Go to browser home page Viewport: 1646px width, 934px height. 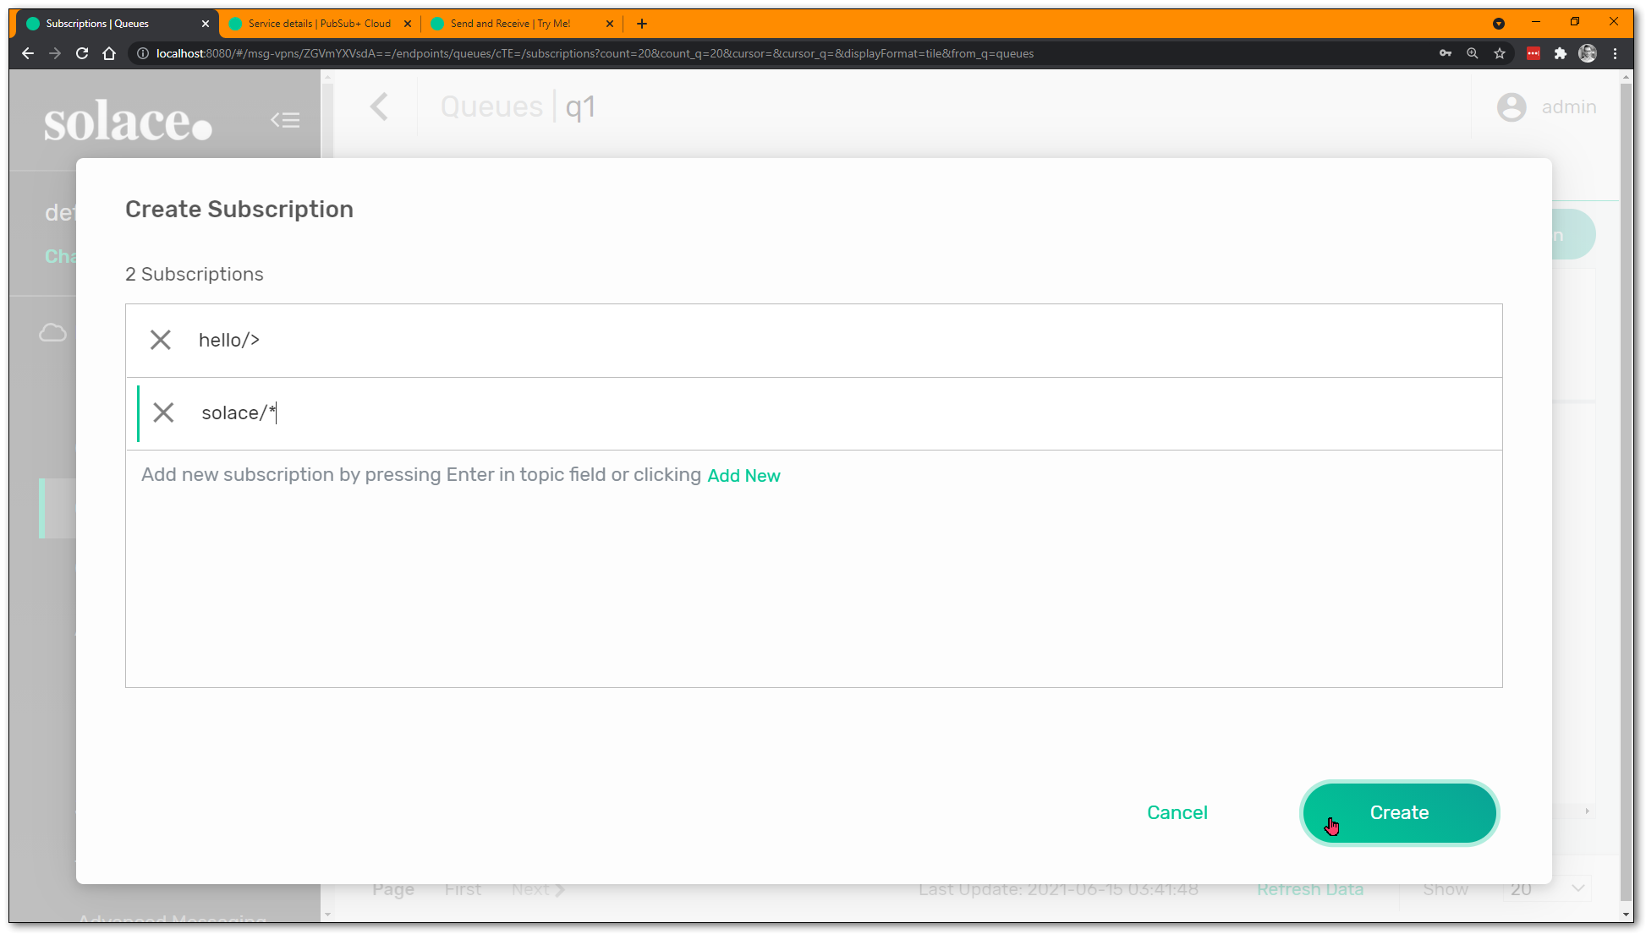(109, 53)
